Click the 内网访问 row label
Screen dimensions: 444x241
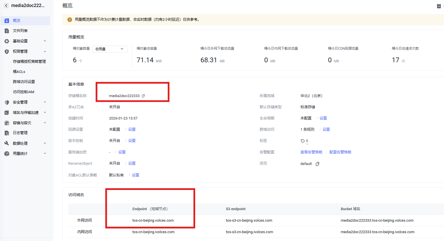85,232
